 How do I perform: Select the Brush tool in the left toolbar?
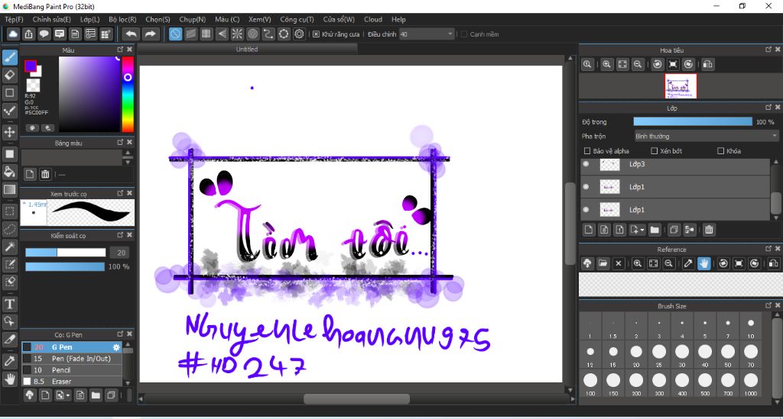(9, 57)
